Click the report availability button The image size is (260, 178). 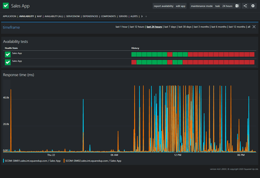pos(163,6)
